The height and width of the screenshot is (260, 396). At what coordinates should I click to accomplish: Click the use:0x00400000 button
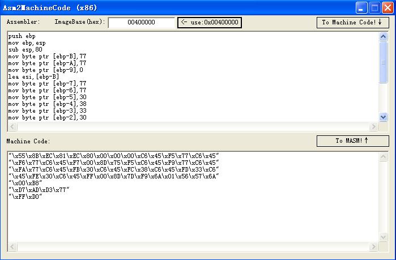point(210,23)
